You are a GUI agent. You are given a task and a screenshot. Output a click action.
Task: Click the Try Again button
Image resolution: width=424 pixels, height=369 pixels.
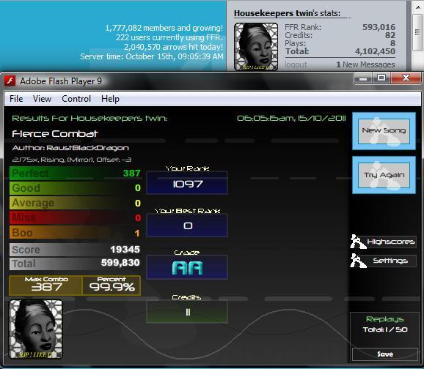click(384, 175)
